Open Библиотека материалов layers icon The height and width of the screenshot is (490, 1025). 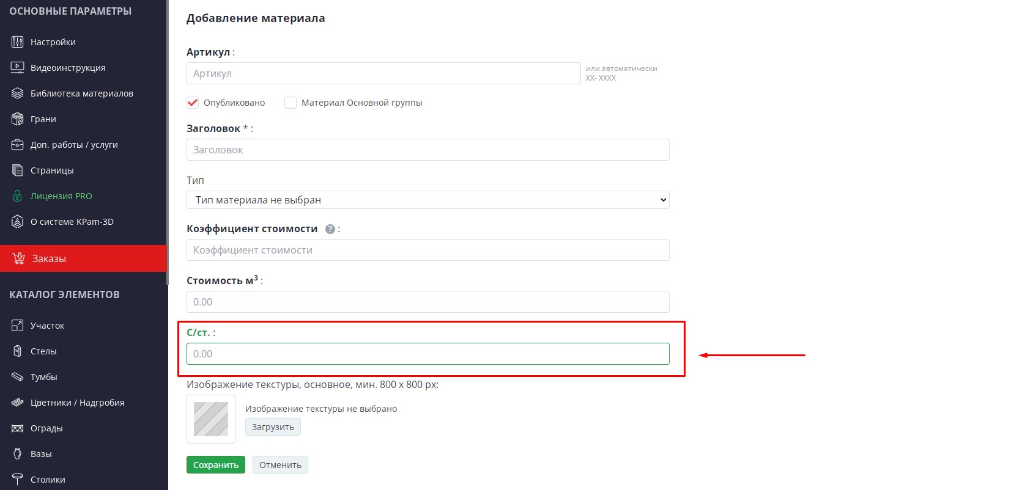coord(18,93)
